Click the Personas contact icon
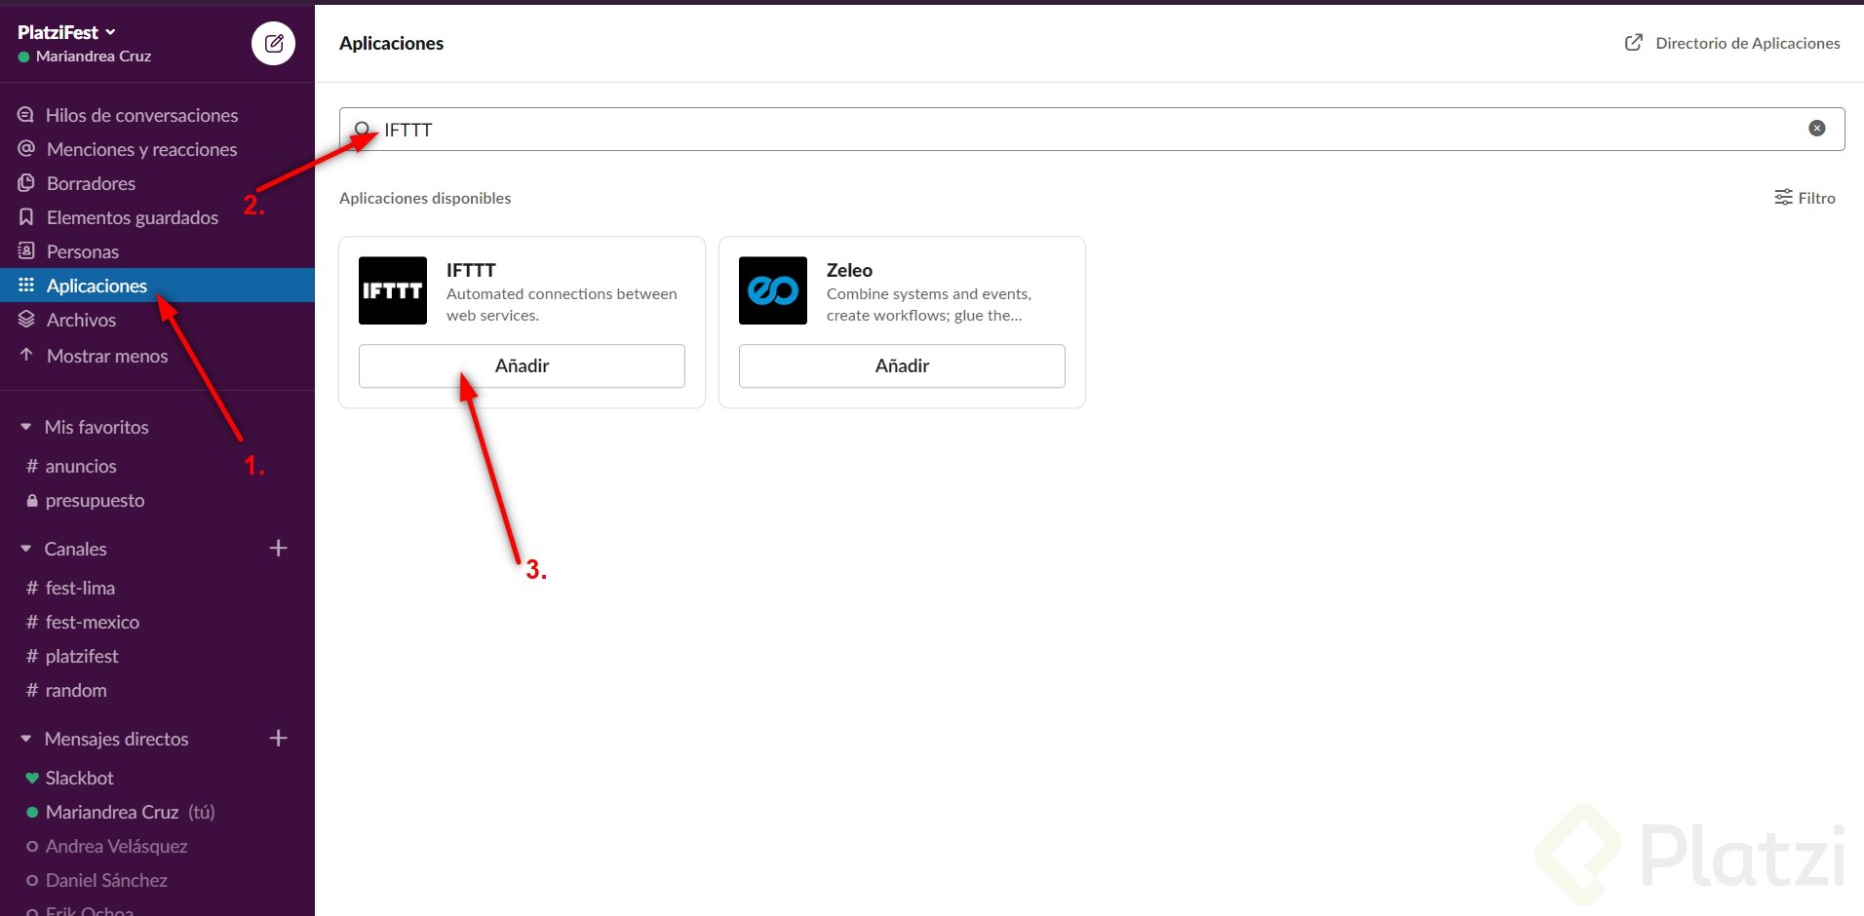The width and height of the screenshot is (1864, 916). tap(26, 251)
